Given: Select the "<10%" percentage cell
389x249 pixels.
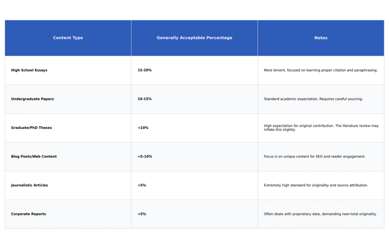Looking at the screenshot, I should pos(194,128).
